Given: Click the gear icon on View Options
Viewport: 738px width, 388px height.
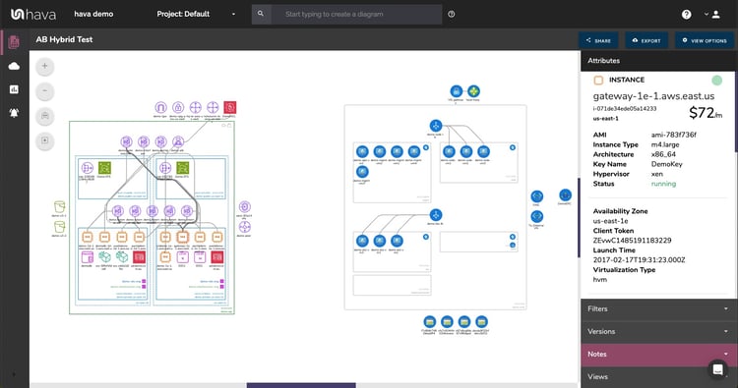Looking at the screenshot, I should coord(685,40).
